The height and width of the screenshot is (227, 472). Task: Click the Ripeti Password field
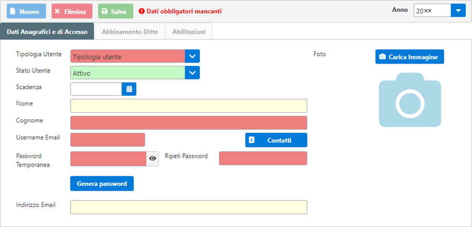click(x=263, y=158)
